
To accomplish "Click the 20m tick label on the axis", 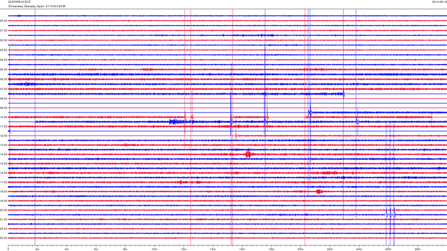I will click(300, 249).
